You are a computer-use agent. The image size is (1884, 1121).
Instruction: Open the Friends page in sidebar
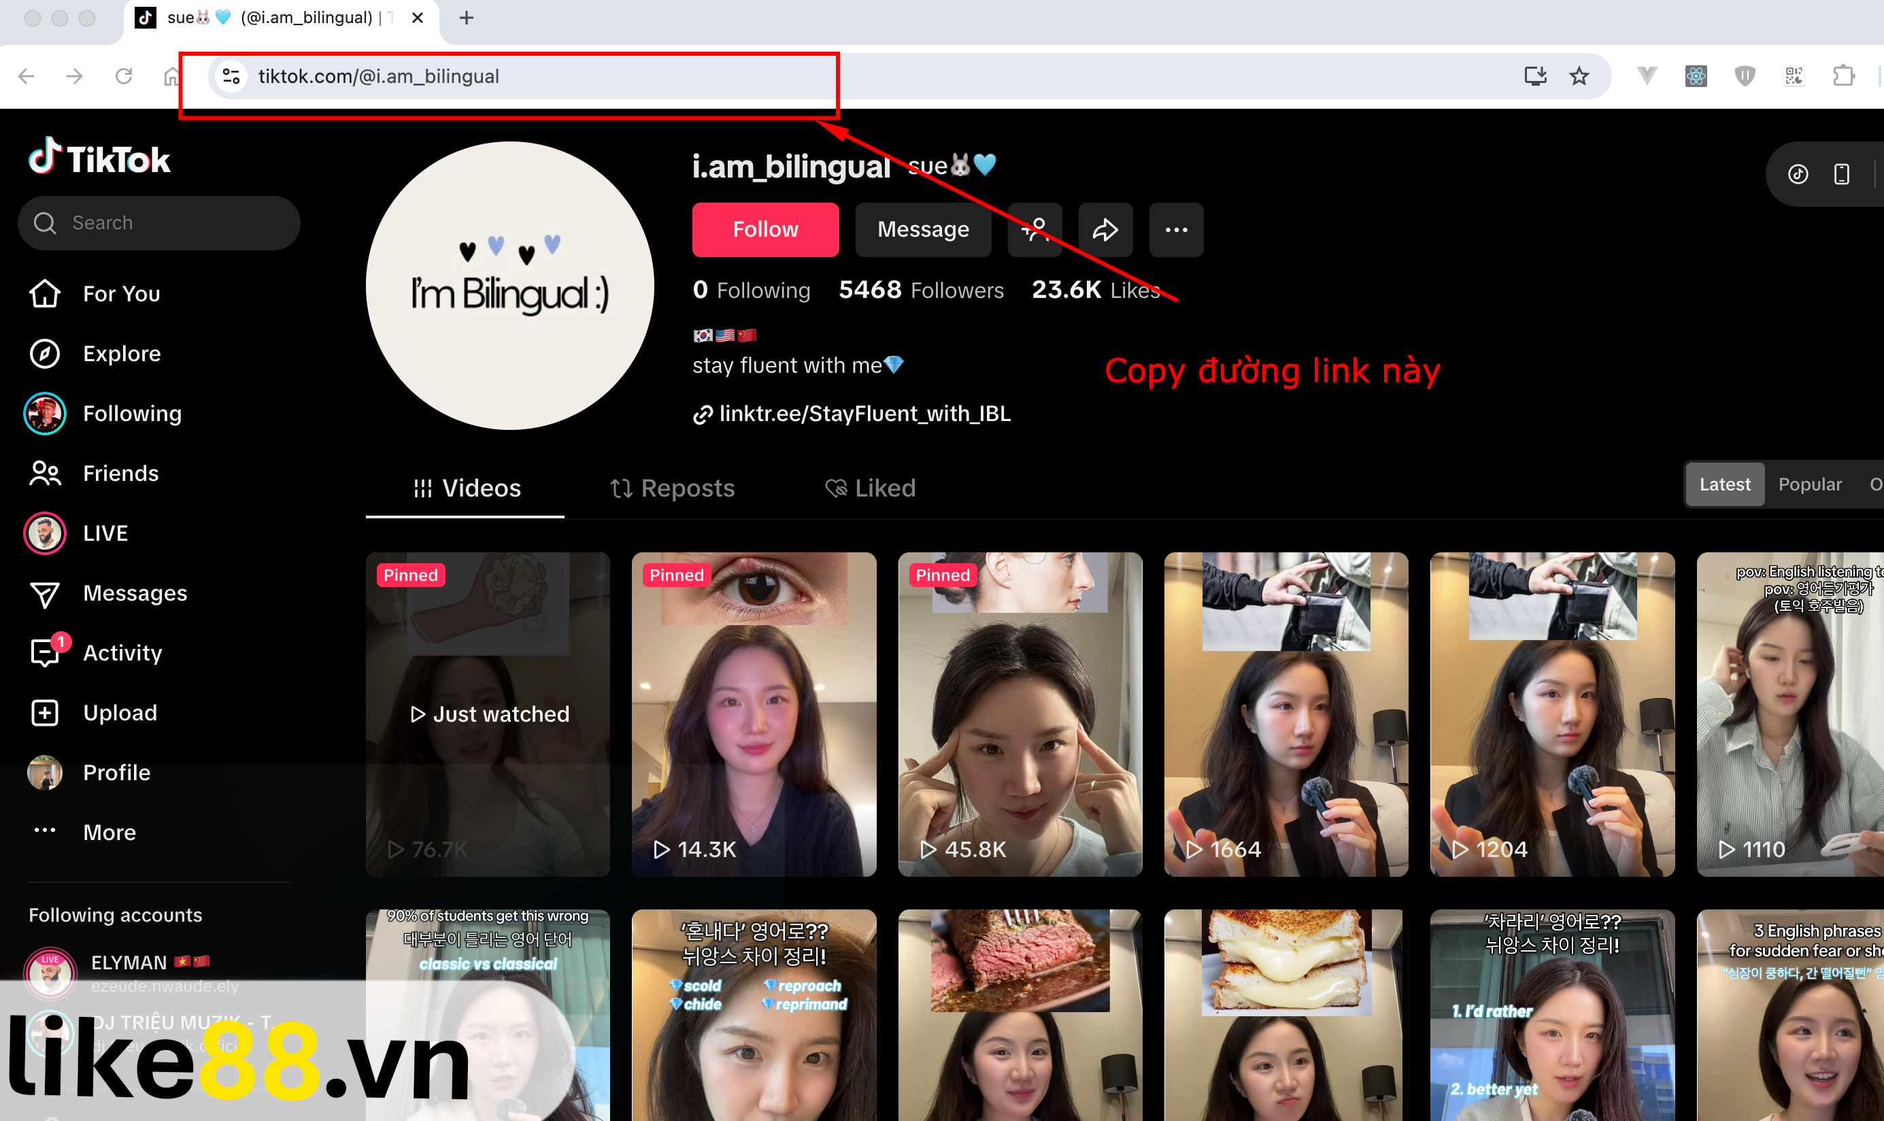120,473
